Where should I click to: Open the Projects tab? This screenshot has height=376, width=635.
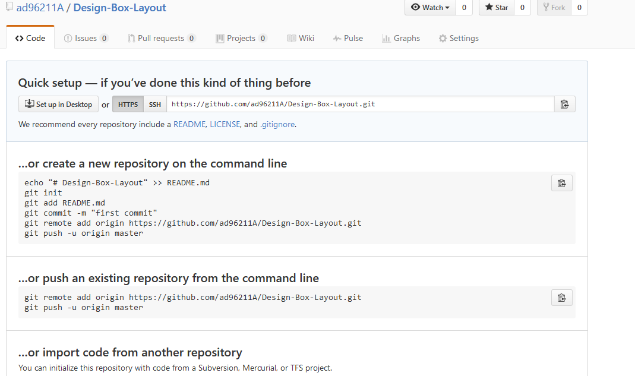(241, 39)
